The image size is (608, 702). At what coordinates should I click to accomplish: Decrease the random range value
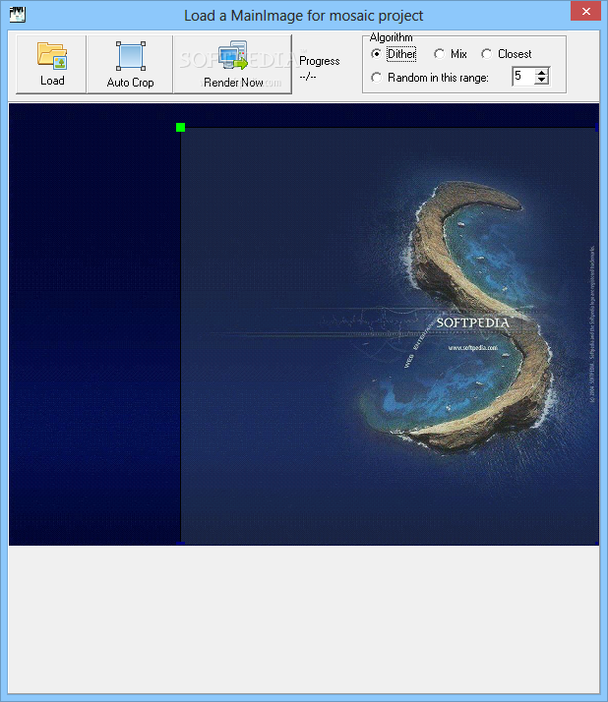click(x=542, y=81)
